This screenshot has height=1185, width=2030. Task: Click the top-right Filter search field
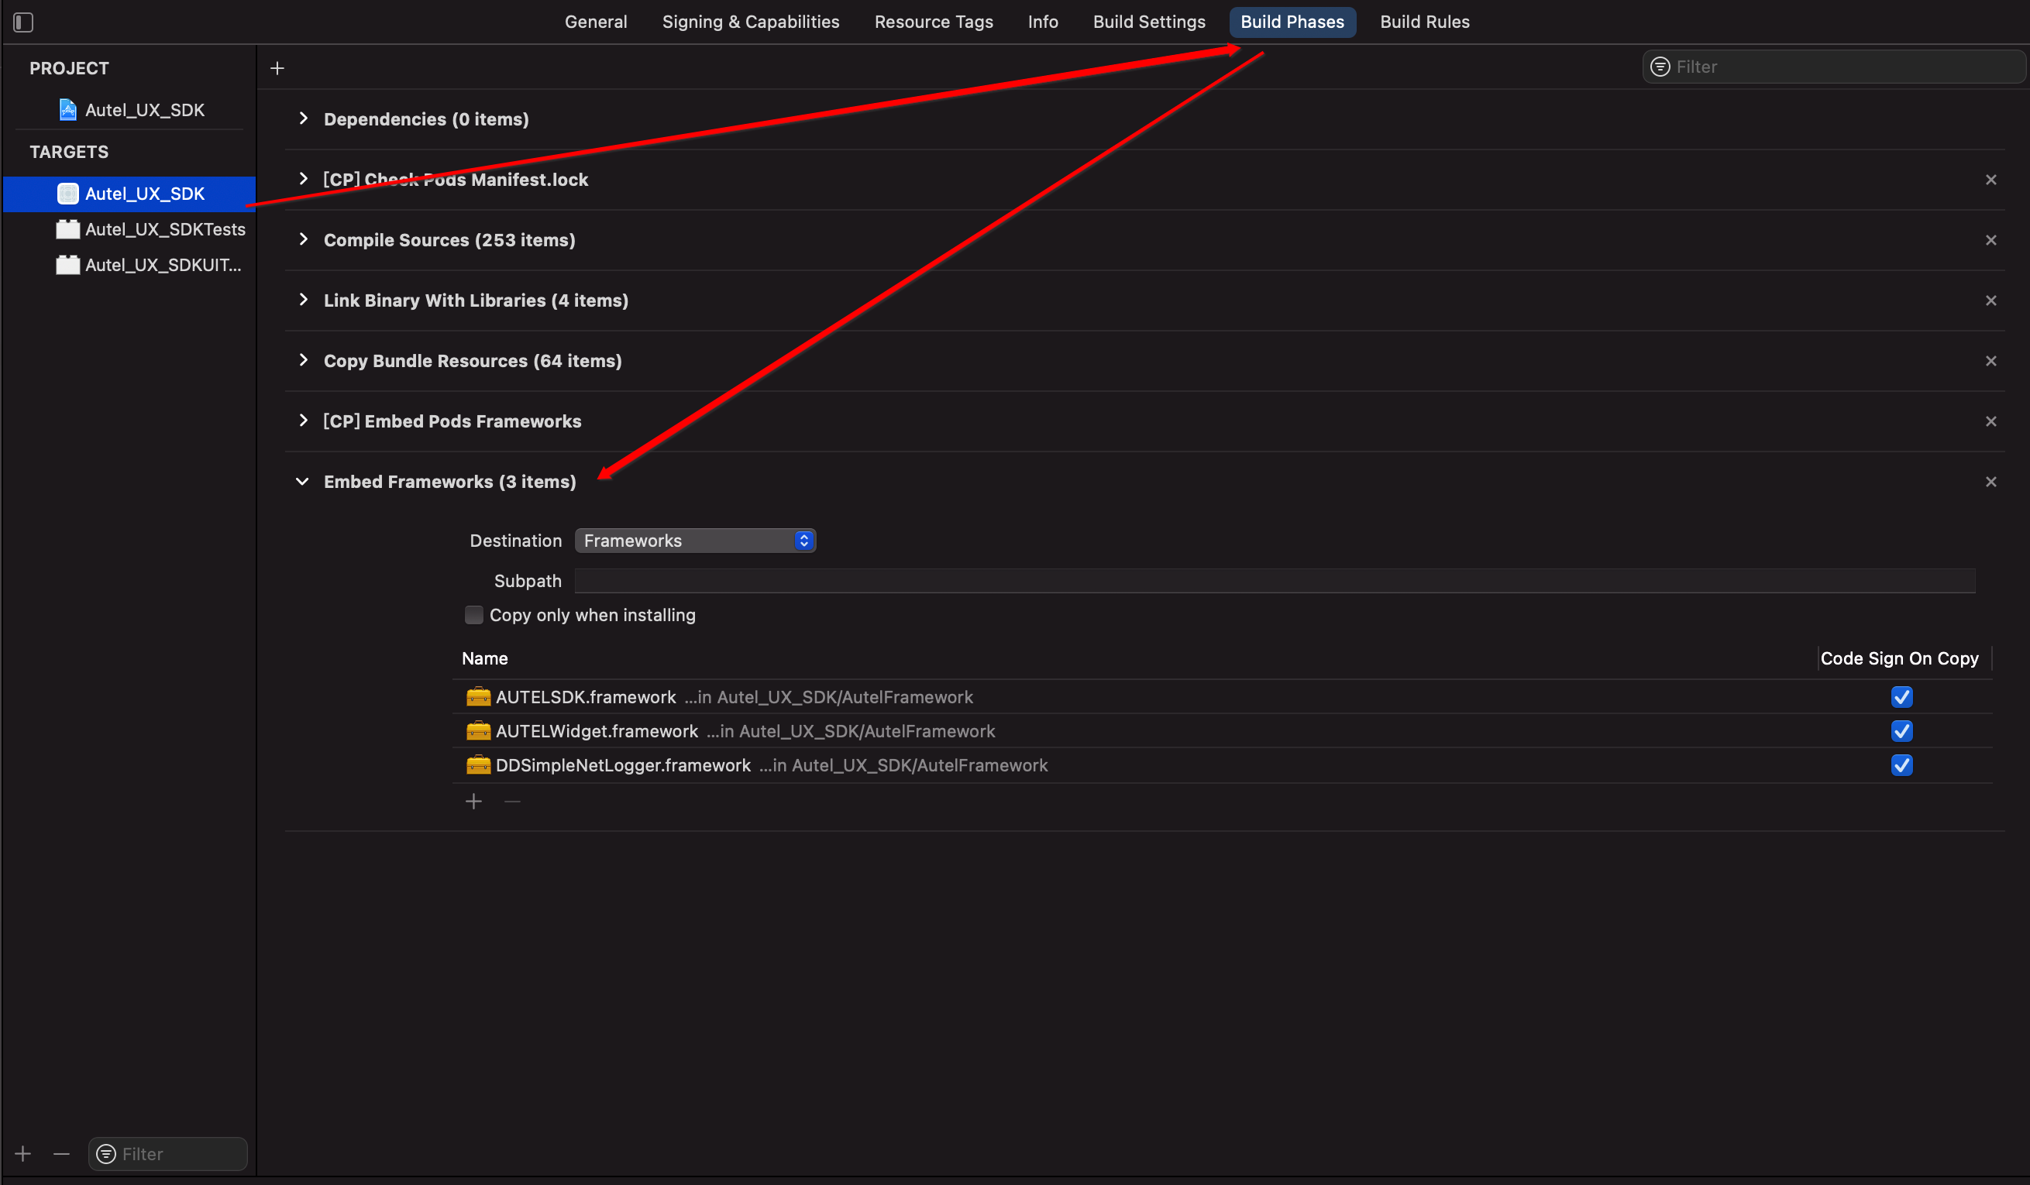click(x=1832, y=67)
